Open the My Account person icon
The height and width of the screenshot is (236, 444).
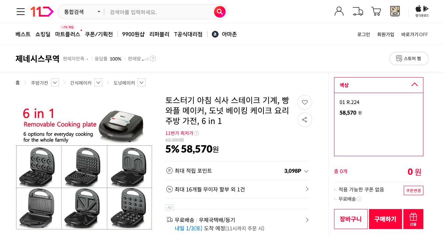[x=339, y=11]
